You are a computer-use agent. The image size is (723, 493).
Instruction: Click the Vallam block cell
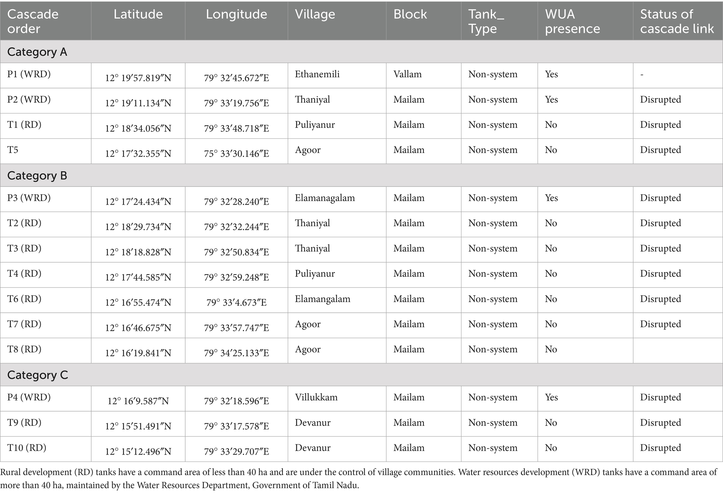(407, 74)
